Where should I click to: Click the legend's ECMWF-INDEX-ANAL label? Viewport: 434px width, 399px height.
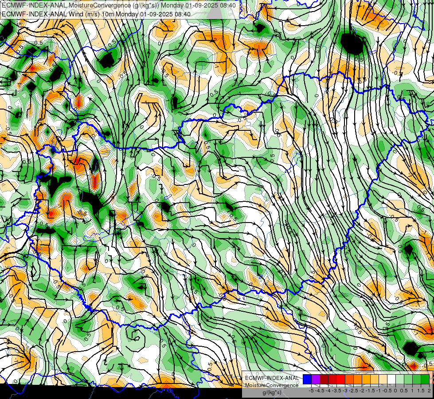(272, 378)
